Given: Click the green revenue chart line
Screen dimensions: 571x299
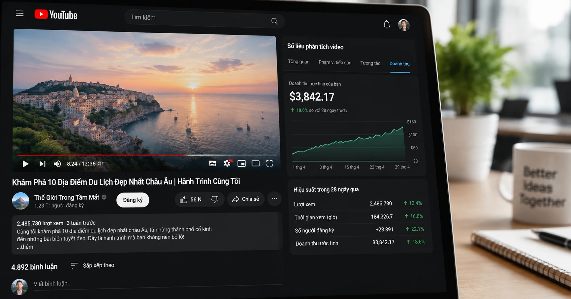Looking at the screenshot, I should pos(348,141).
